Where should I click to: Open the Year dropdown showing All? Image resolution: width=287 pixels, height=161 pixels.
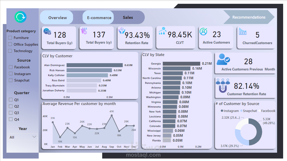point(22,137)
